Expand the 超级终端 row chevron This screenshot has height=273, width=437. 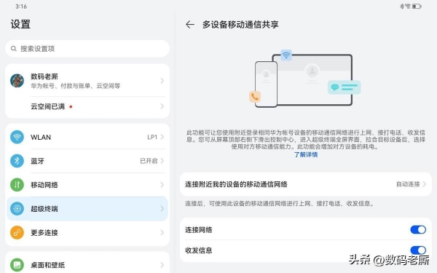click(x=162, y=209)
